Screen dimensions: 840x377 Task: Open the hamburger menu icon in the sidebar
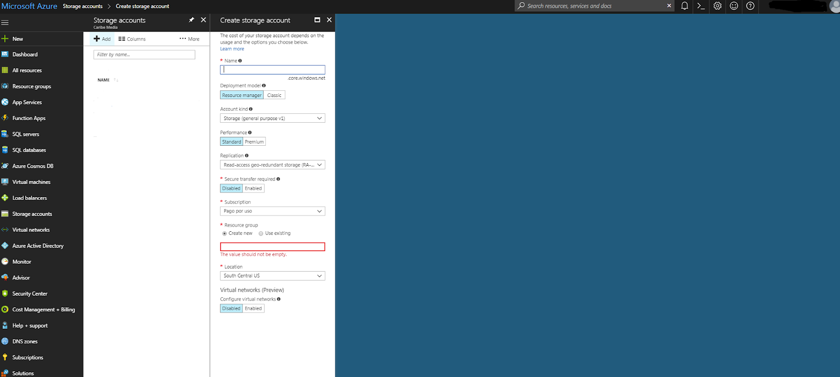5,23
